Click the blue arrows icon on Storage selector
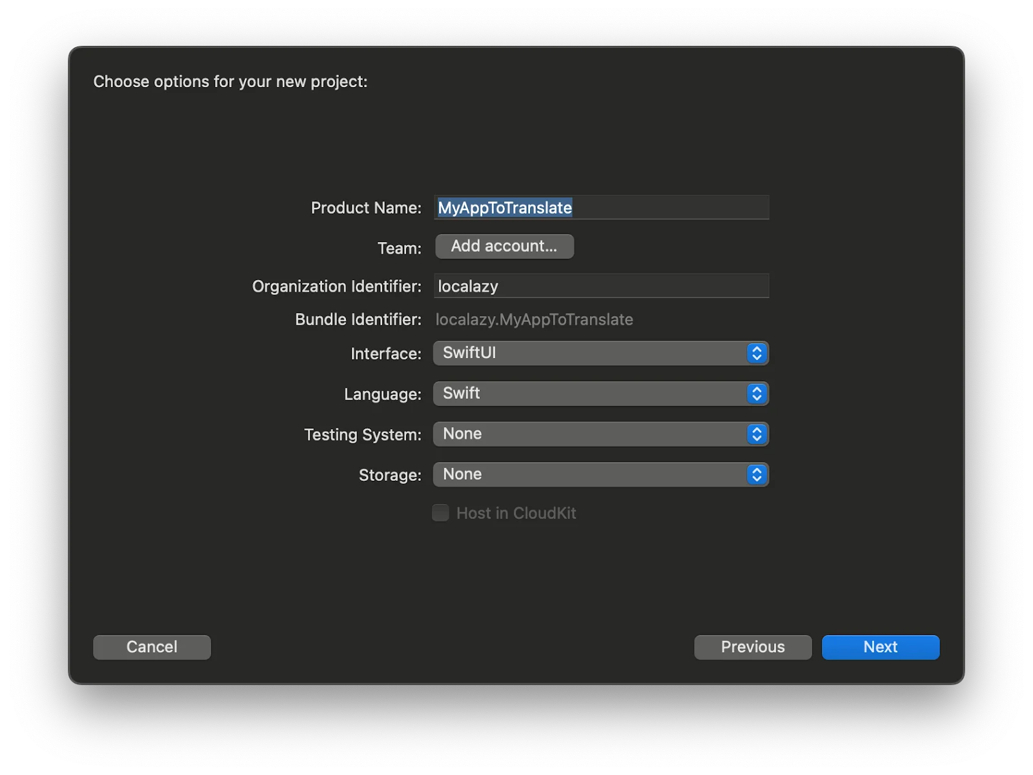Viewport: 1033px width, 775px height. pos(757,475)
